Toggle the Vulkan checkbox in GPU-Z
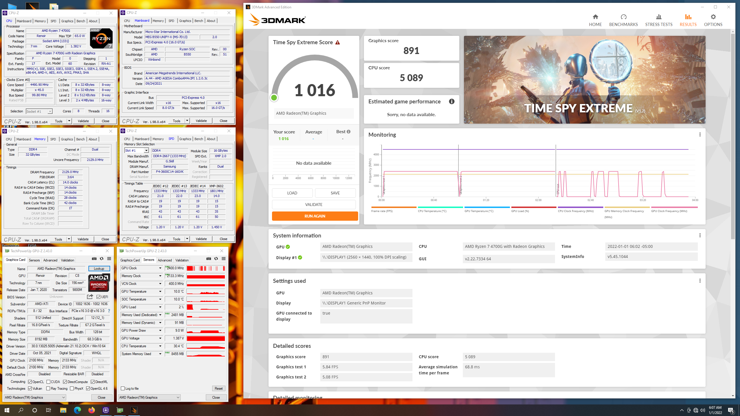 point(30,388)
